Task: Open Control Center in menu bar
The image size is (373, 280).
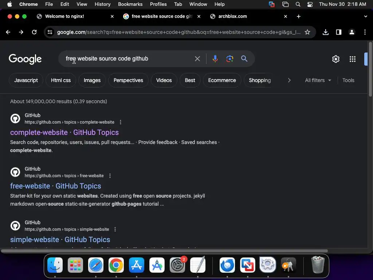Action: (310, 4)
